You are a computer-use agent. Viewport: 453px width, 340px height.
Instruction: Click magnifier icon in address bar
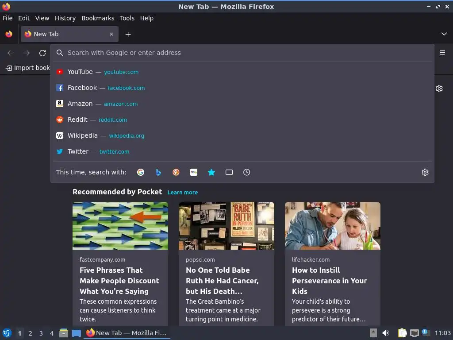tap(60, 53)
